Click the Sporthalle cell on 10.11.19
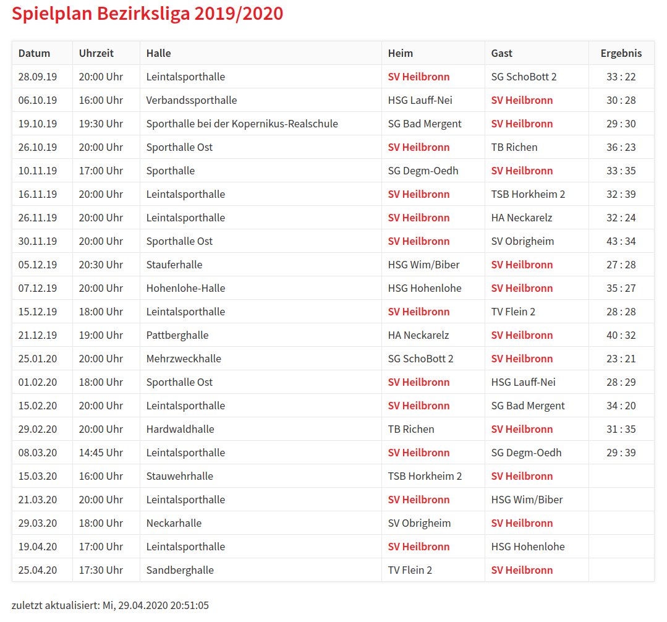 point(171,171)
